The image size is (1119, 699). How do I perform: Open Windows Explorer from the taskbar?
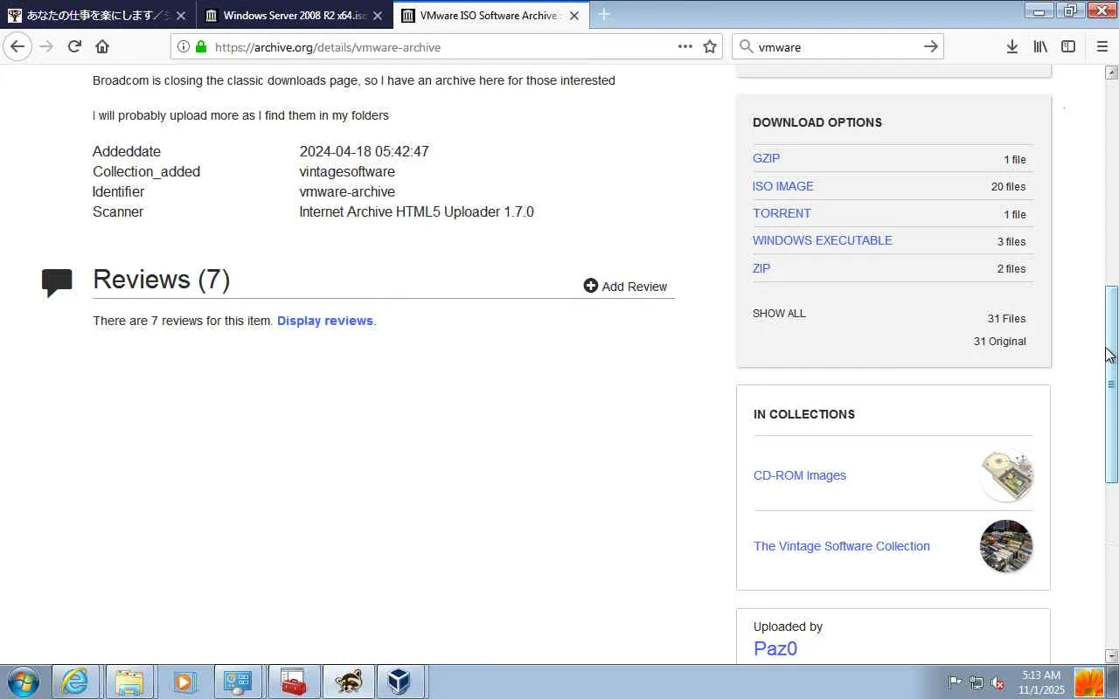(x=129, y=682)
